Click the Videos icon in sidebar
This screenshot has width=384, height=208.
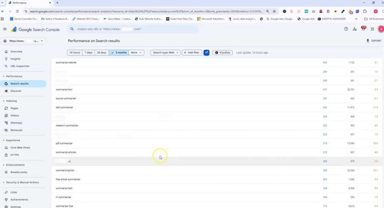(x=6, y=115)
